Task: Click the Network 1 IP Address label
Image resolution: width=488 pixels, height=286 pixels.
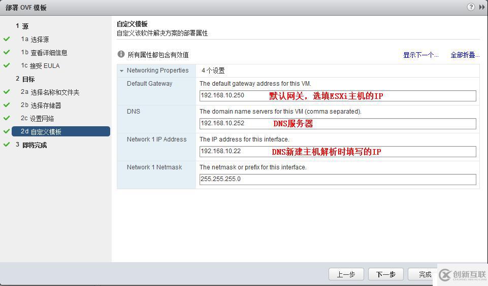Action: [x=156, y=139]
